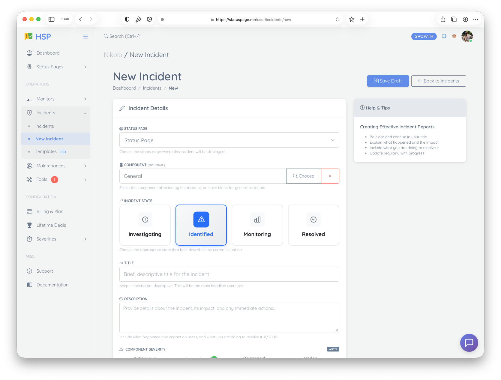Click the theme palette icon in header
Screen dimensions: 501x380
(454, 36)
